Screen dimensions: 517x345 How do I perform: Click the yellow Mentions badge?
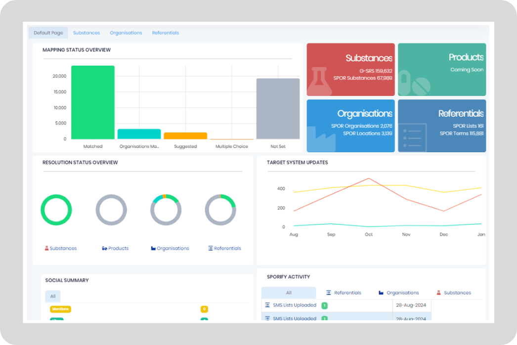pos(60,309)
